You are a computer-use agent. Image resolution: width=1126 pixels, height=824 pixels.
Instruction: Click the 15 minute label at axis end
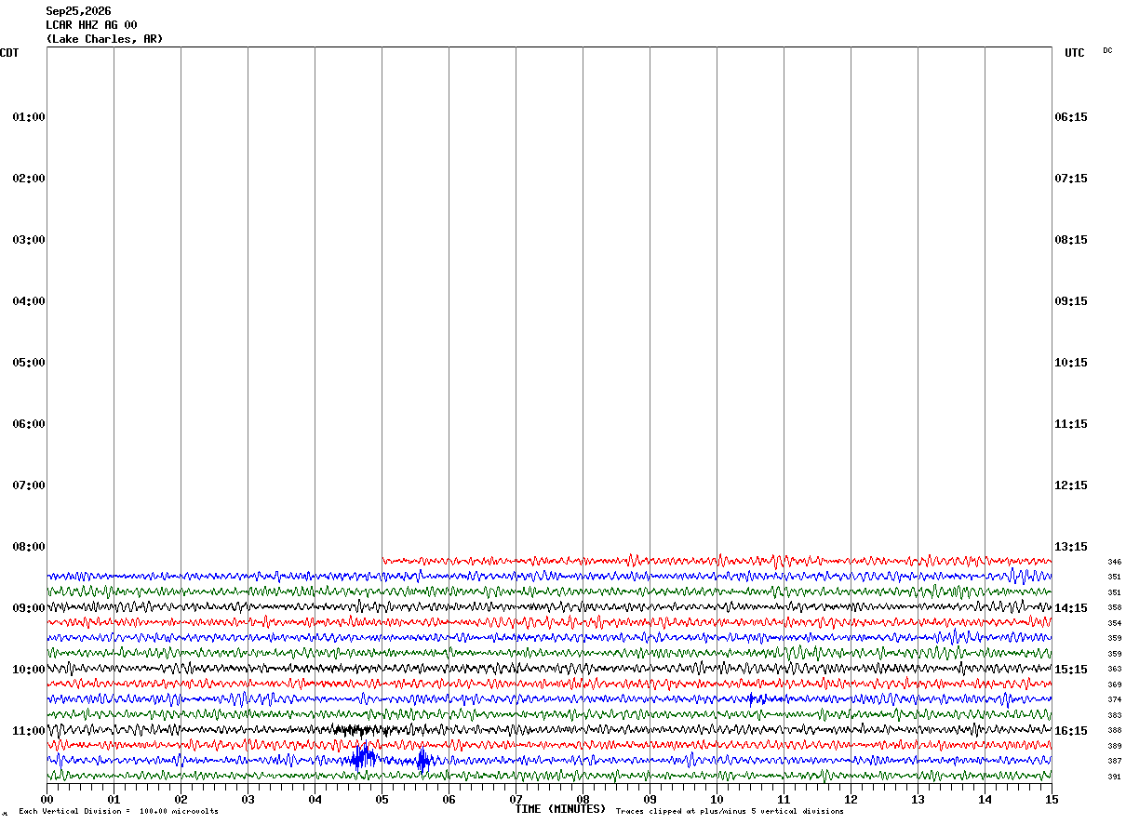[1052, 799]
